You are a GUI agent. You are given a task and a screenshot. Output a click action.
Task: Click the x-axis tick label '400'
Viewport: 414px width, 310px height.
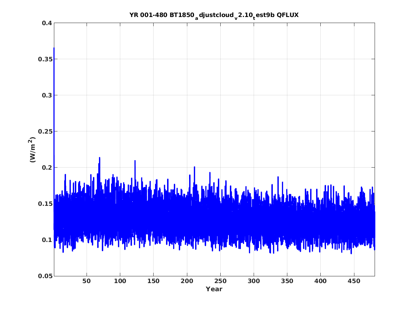tap(321, 281)
